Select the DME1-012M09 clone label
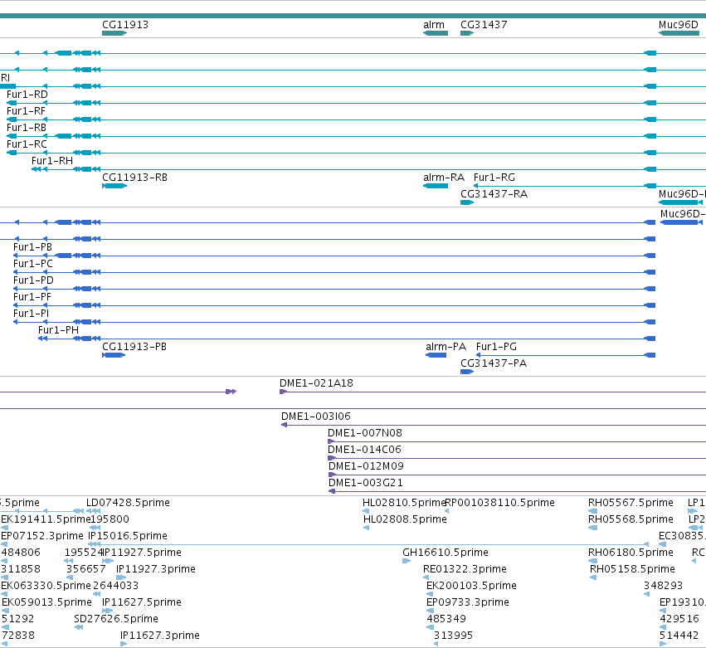 pyautogui.click(x=366, y=466)
